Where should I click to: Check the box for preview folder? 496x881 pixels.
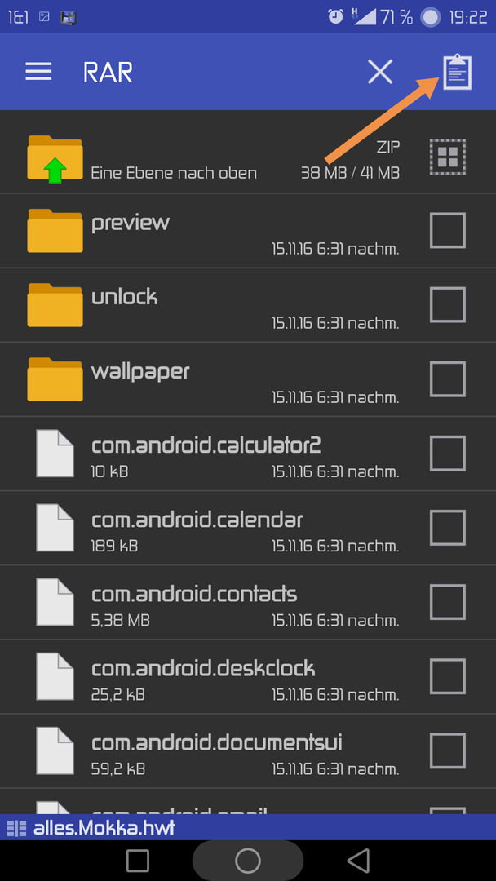[x=448, y=230]
